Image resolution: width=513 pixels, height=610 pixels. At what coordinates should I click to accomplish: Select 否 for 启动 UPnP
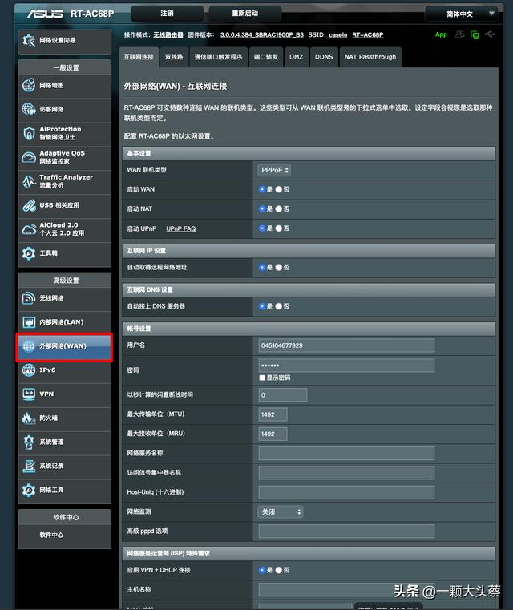[x=278, y=228]
